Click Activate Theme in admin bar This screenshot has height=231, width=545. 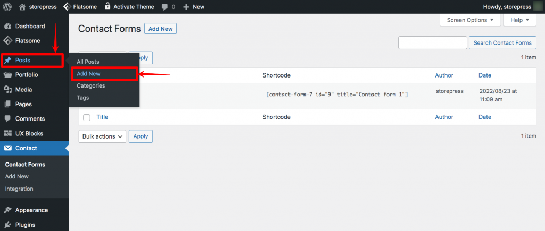[x=134, y=6]
